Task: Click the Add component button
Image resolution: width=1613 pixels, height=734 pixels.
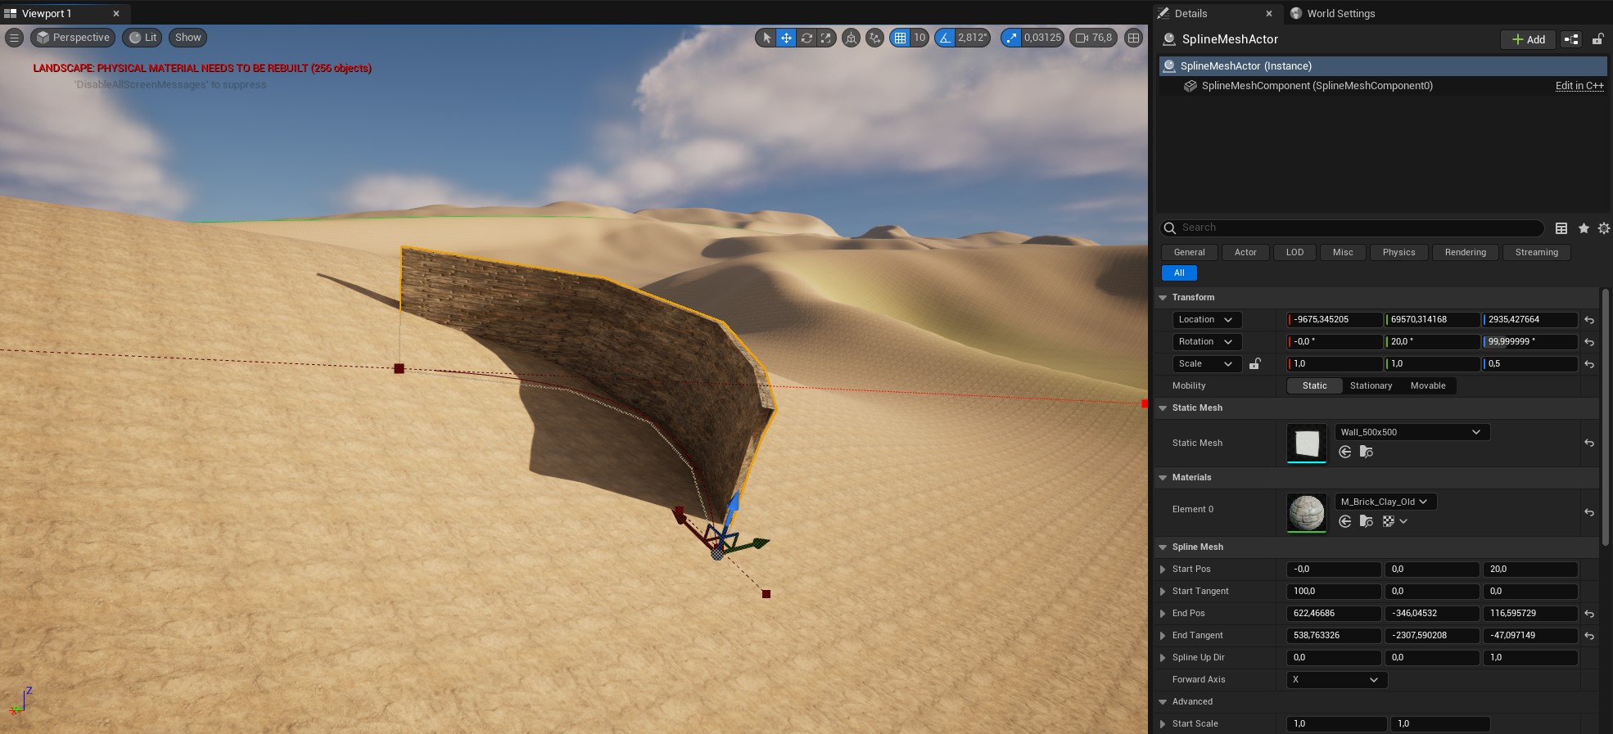Action: (x=1528, y=39)
